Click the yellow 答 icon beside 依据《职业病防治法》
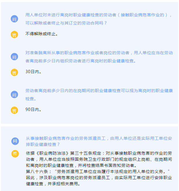 (15, 154)
